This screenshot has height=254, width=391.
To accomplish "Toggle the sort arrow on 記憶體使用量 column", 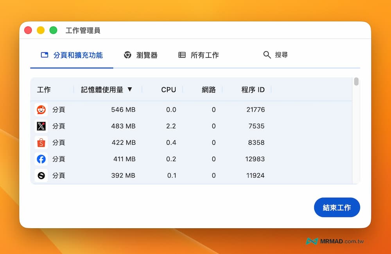I will click(129, 89).
